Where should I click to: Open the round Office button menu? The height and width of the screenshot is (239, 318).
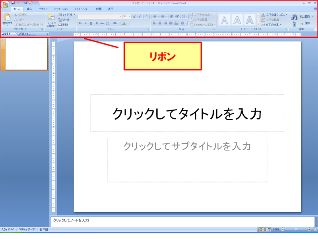(x=5, y=5)
